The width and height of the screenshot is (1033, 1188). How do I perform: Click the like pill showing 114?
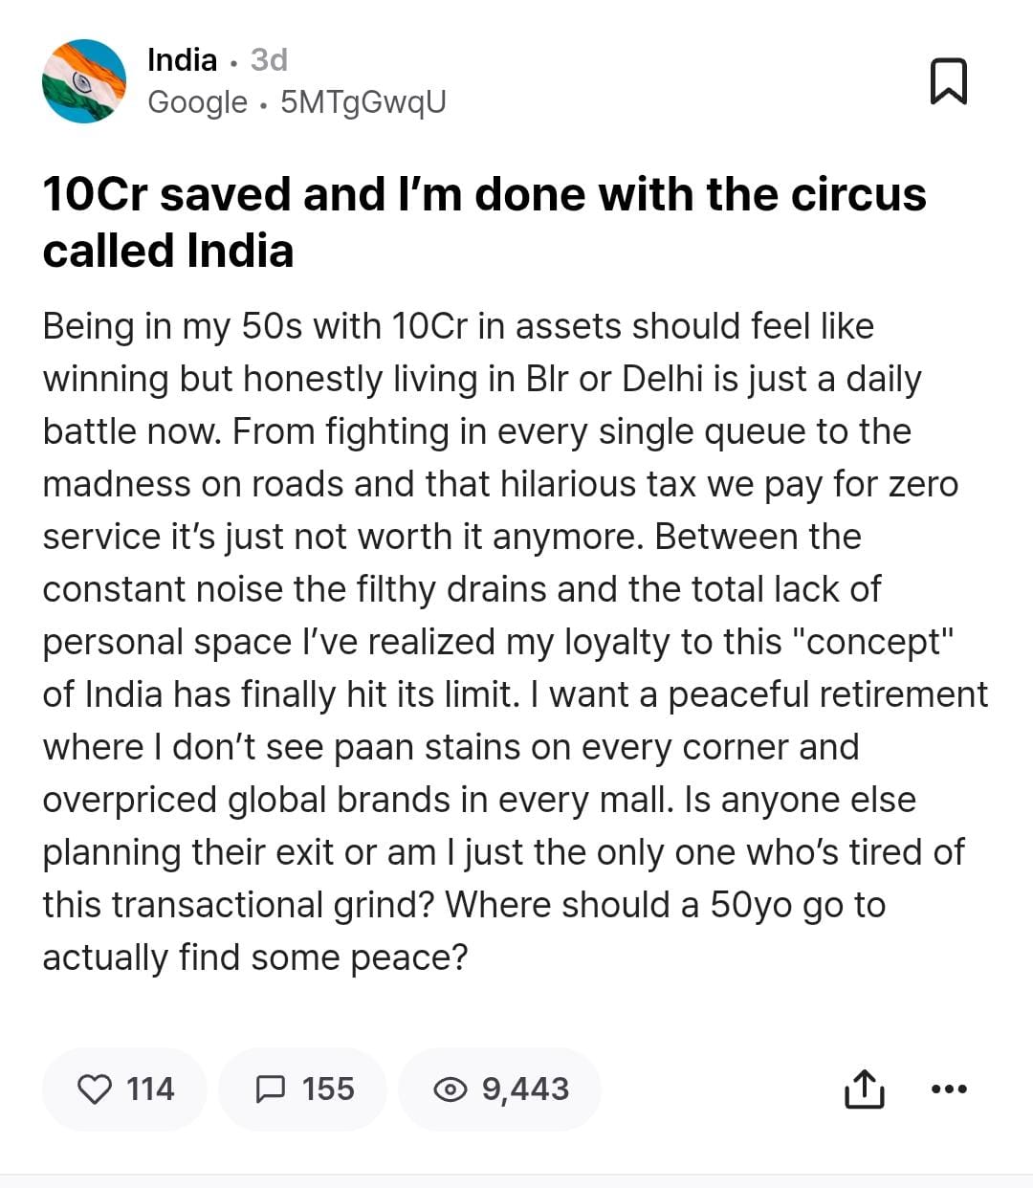click(125, 1089)
